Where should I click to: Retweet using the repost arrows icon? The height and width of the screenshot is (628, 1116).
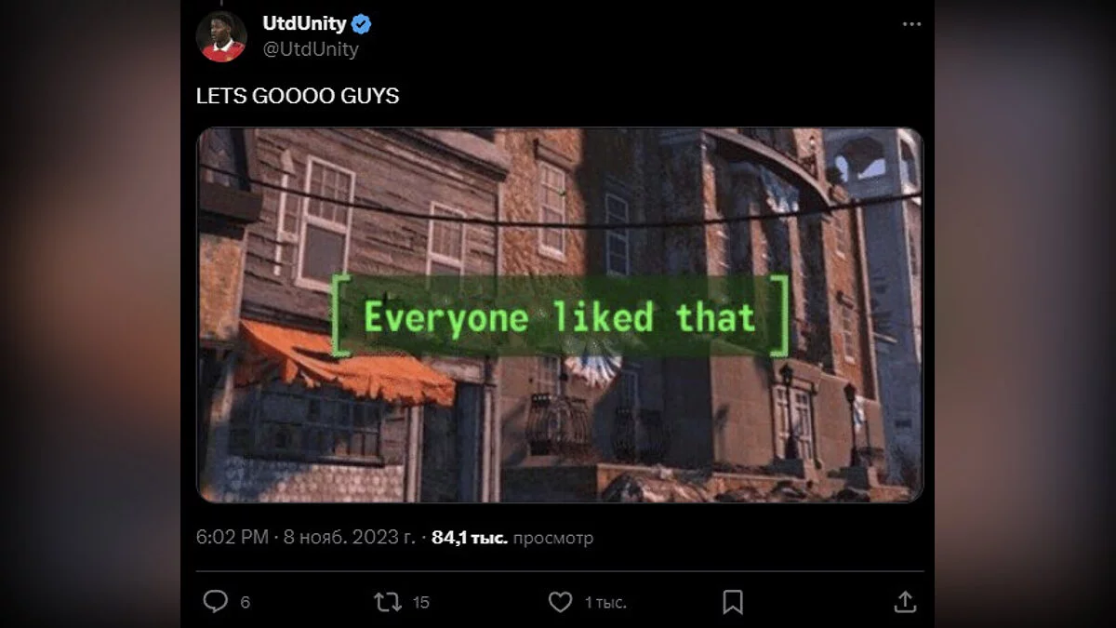click(x=387, y=602)
